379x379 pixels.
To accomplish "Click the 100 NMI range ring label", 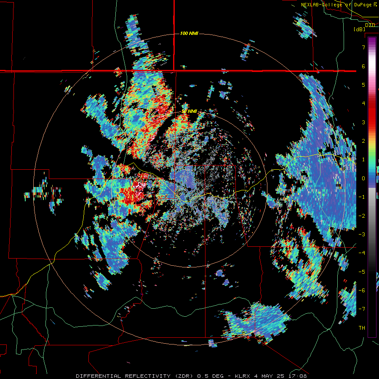I will tap(189, 33).
